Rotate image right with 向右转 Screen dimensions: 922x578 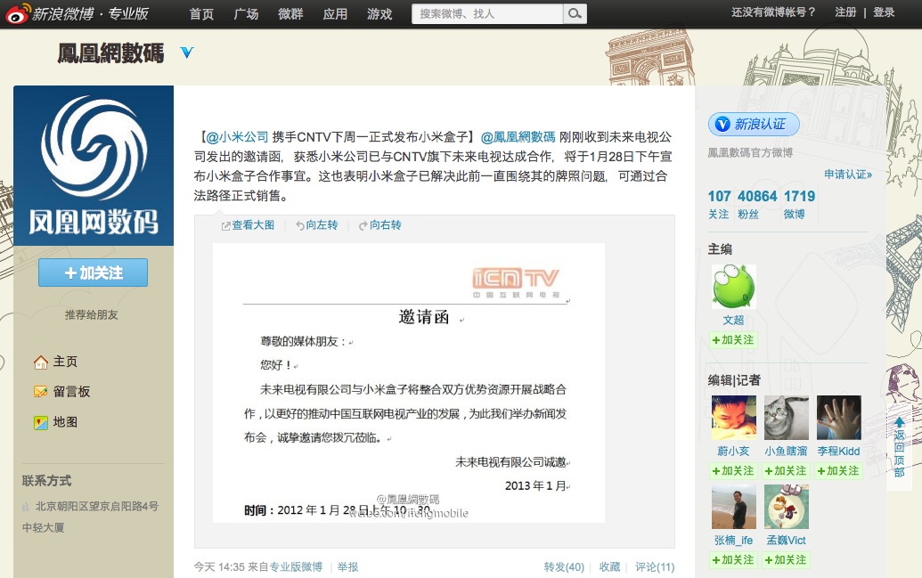click(x=379, y=225)
